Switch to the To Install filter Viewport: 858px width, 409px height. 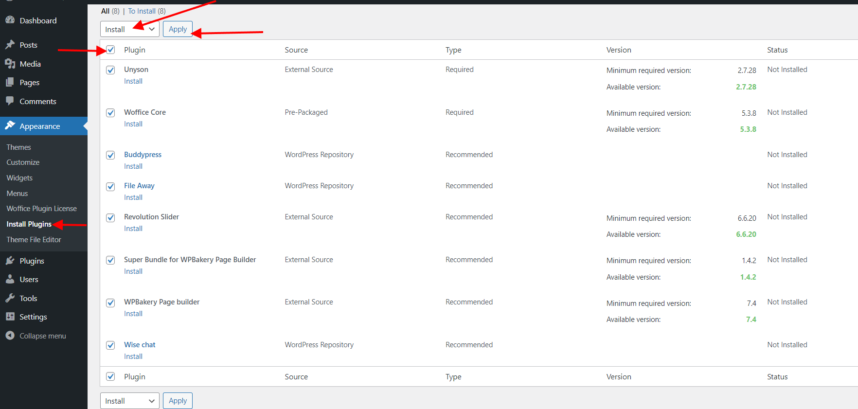pos(142,11)
